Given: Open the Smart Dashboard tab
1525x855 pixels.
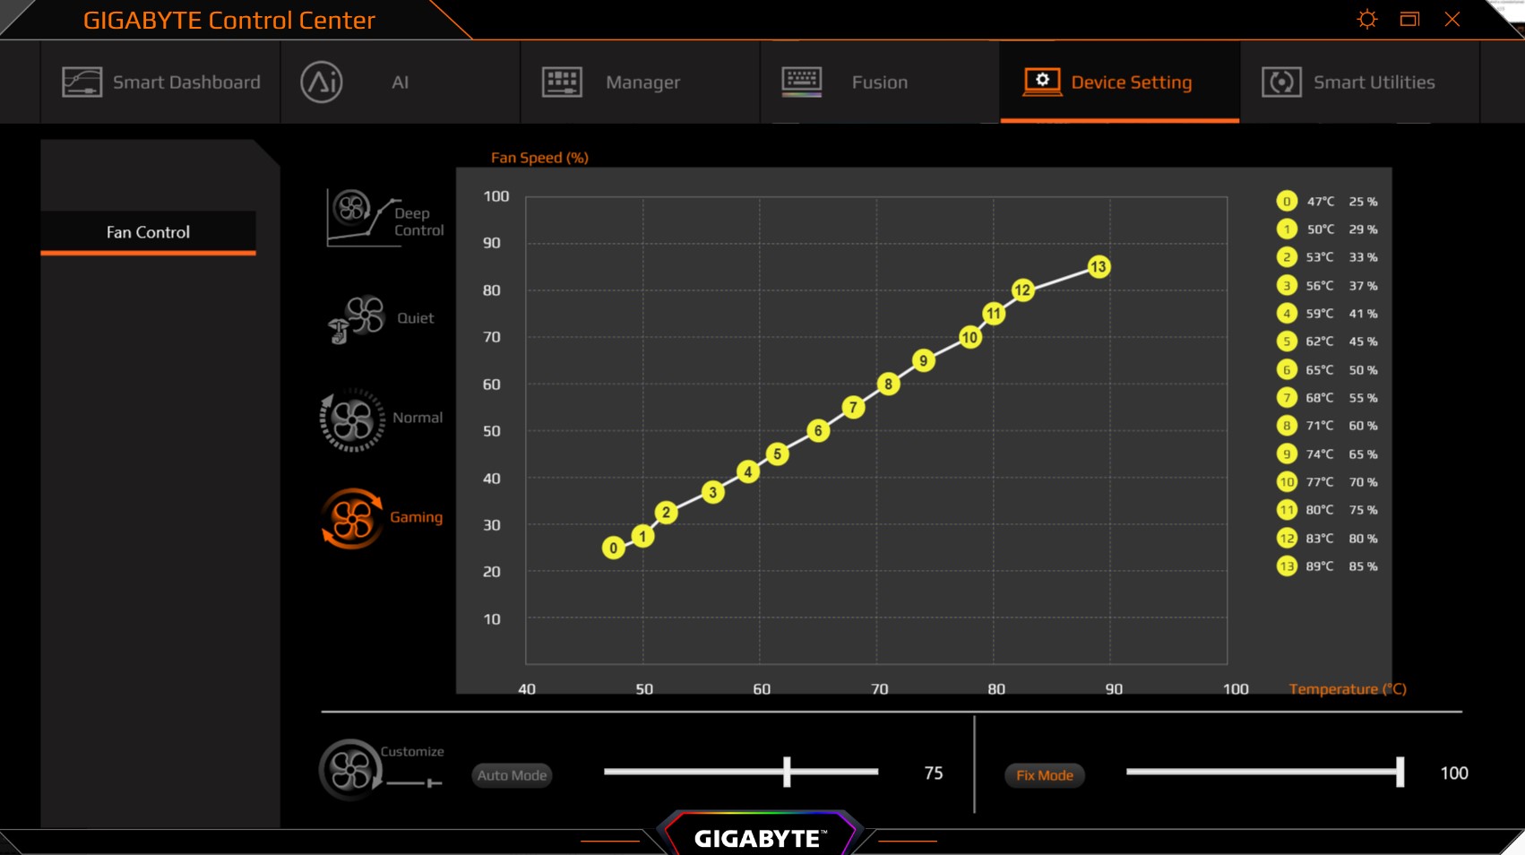Looking at the screenshot, I should tap(160, 82).
